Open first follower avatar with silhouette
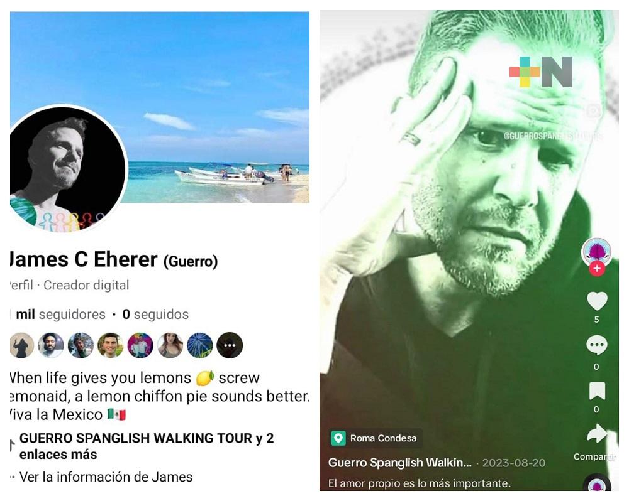629x501 pixels. pyautogui.click(x=21, y=345)
